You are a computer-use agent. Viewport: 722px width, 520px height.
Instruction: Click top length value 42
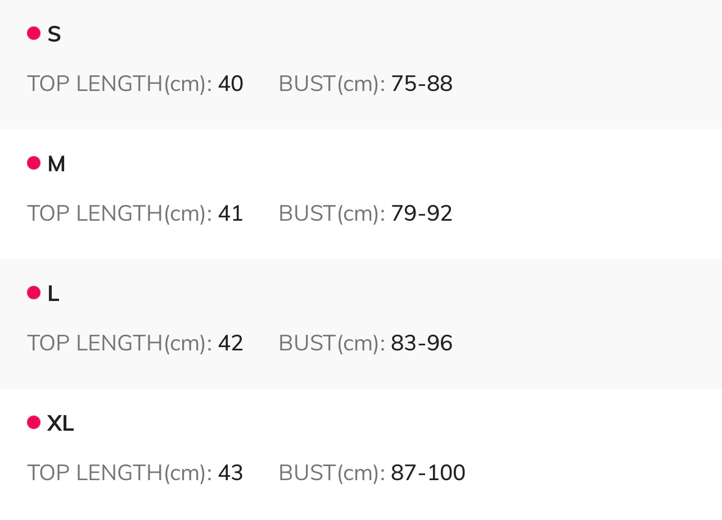(x=231, y=344)
